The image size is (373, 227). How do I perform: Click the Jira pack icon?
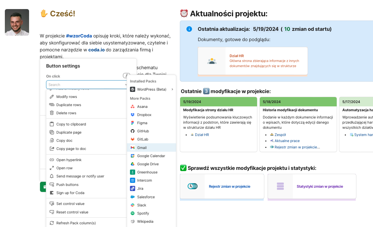132,189
